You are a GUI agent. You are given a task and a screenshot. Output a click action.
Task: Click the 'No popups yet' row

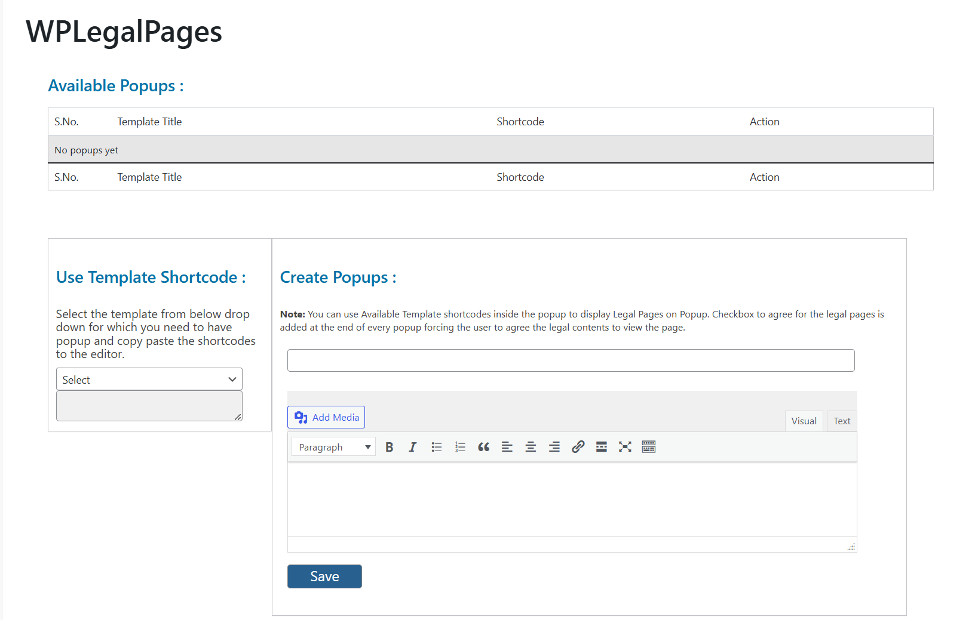[x=490, y=150]
